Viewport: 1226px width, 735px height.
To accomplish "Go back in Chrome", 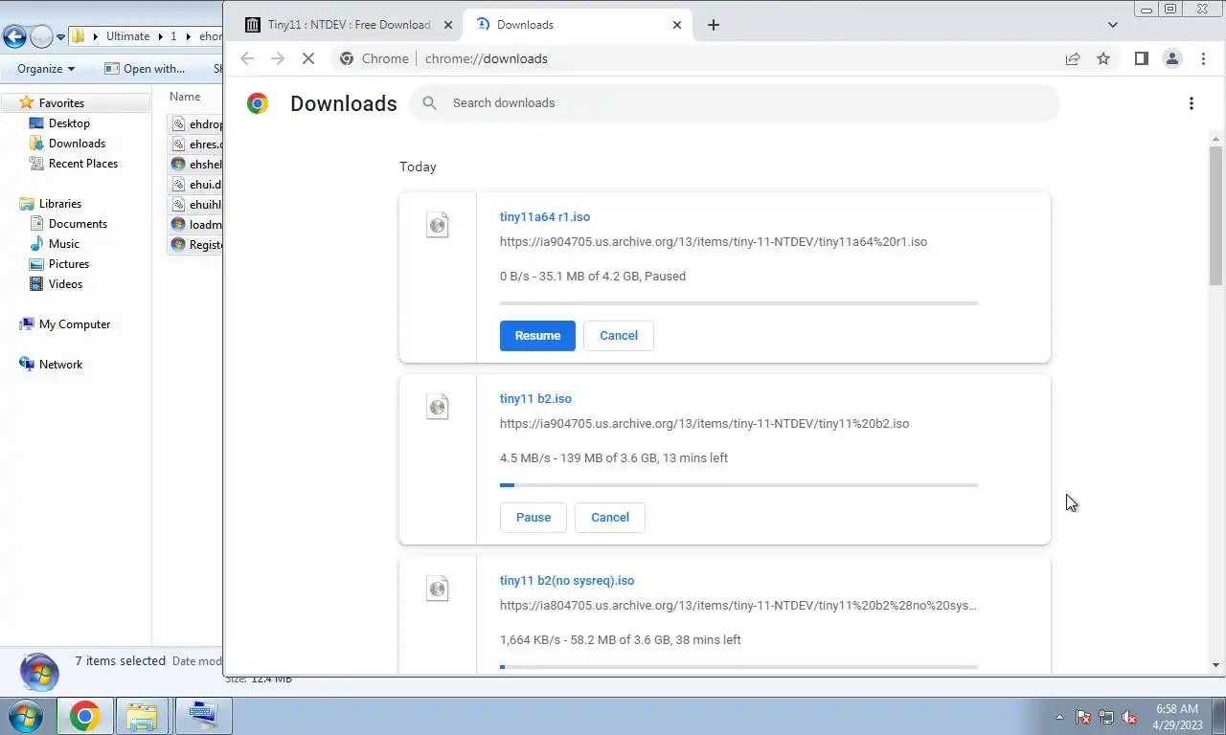I will point(247,58).
